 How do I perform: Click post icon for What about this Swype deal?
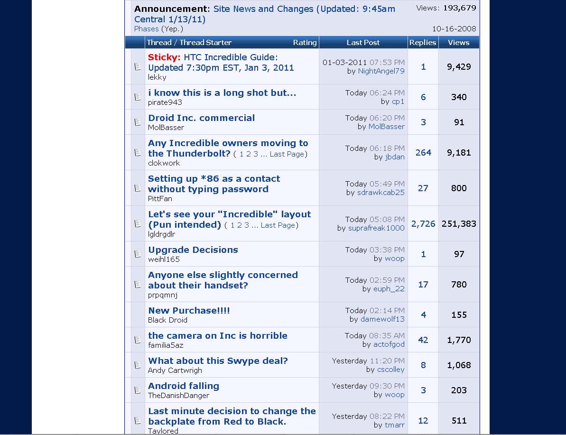[x=138, y=365]
